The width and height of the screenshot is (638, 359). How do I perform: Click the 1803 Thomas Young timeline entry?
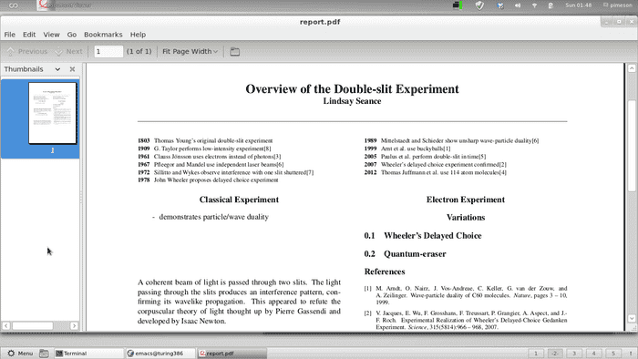tap(205, 140)
